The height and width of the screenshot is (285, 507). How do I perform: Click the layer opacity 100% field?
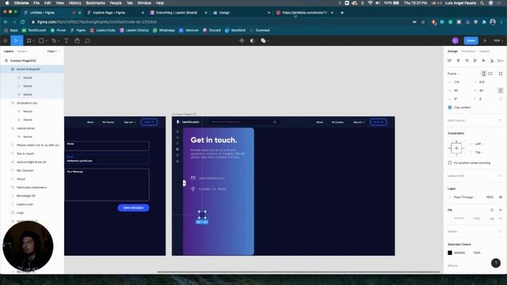click(x=490, y=197)
